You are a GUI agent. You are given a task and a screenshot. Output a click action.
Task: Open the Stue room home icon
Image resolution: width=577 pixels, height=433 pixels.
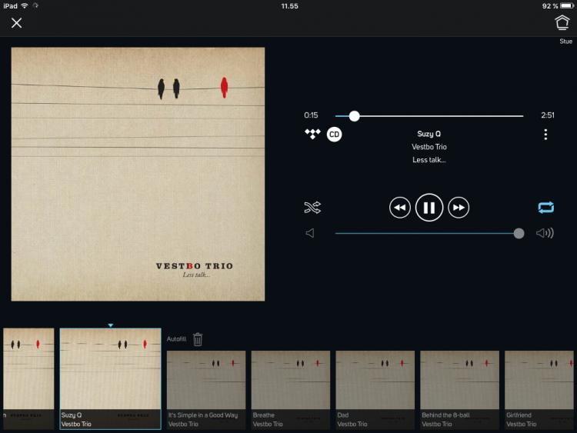562,23
